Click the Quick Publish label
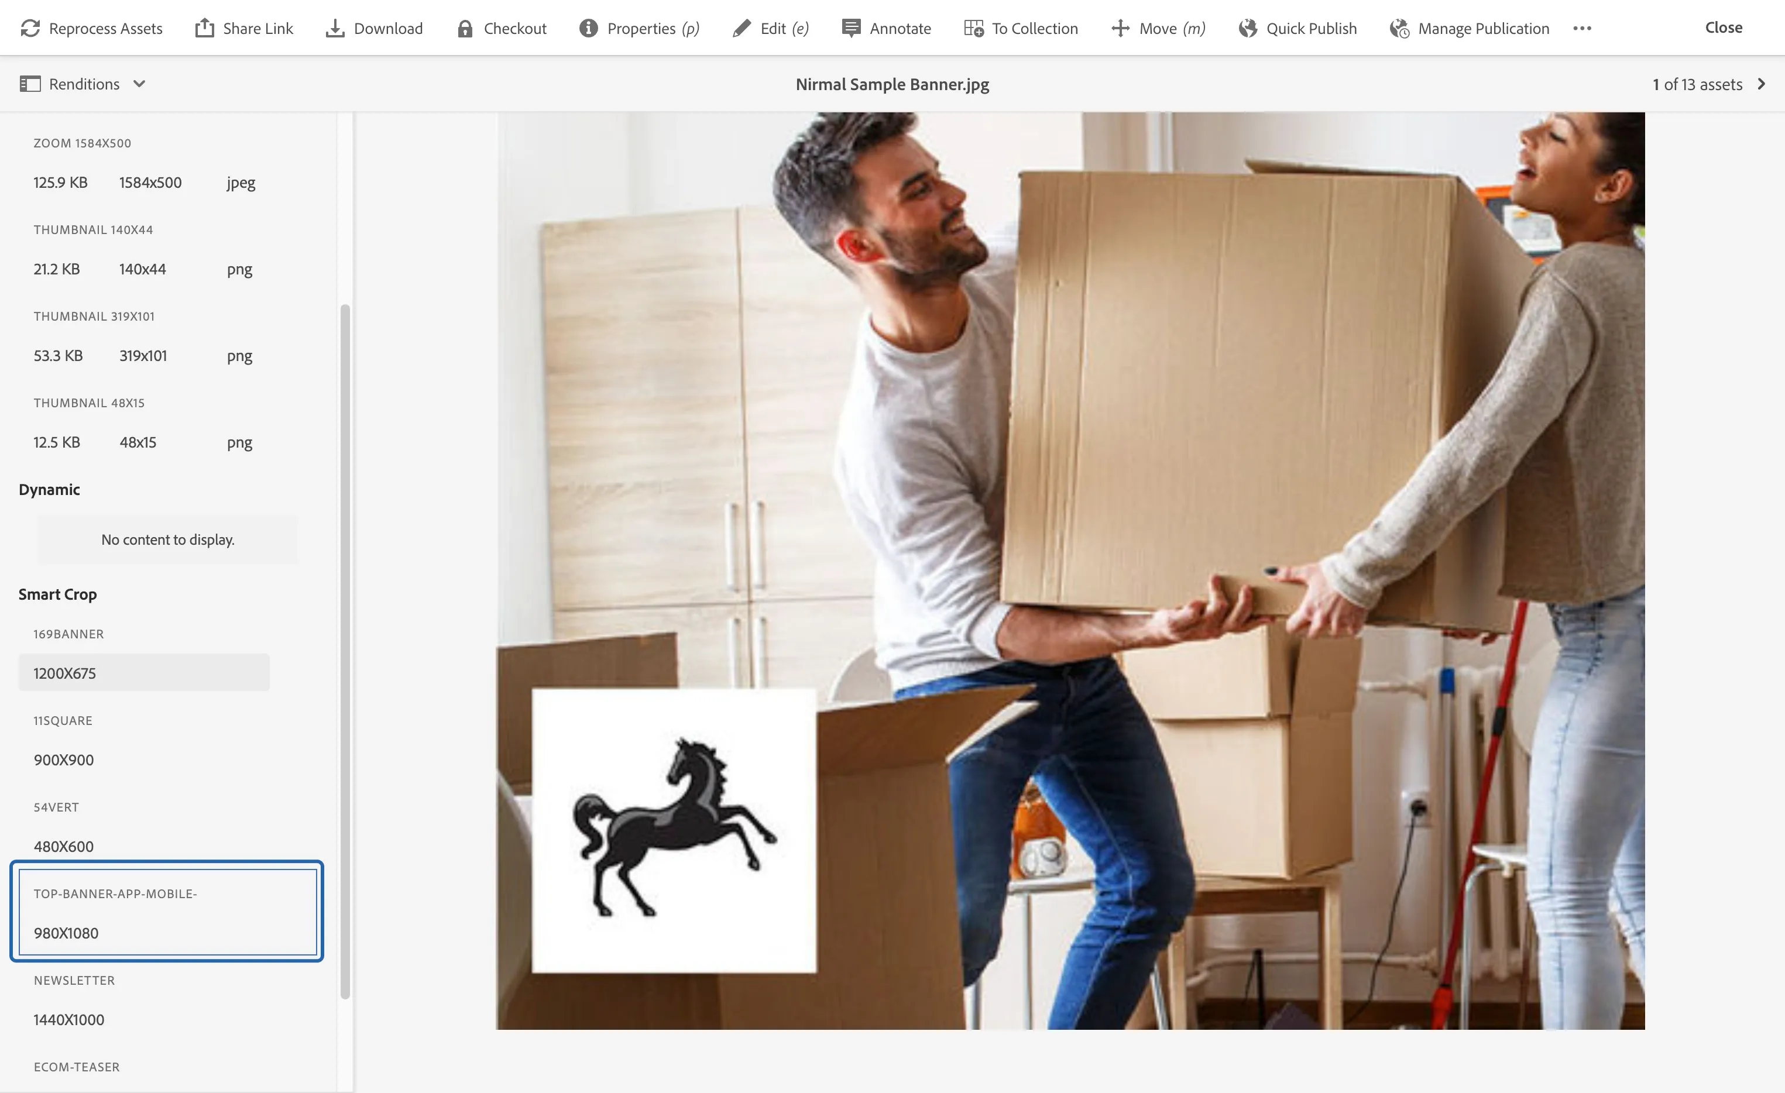The height and width of the screenshot is (1093, 1785). coord(1311,28)
